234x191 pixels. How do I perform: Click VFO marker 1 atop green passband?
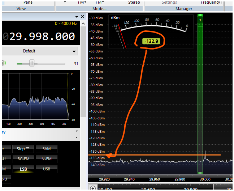click(200, 20)
